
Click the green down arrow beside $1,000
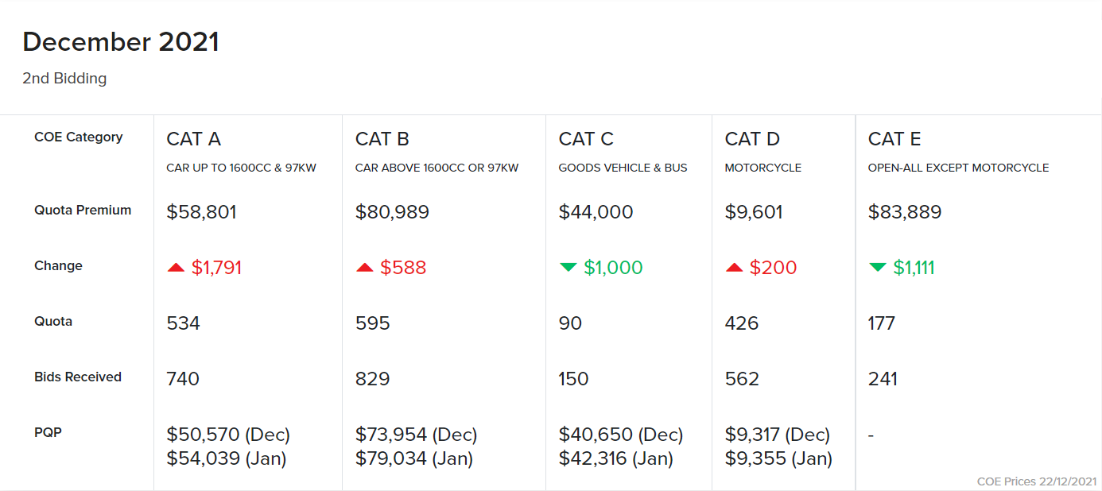(568, 268)
